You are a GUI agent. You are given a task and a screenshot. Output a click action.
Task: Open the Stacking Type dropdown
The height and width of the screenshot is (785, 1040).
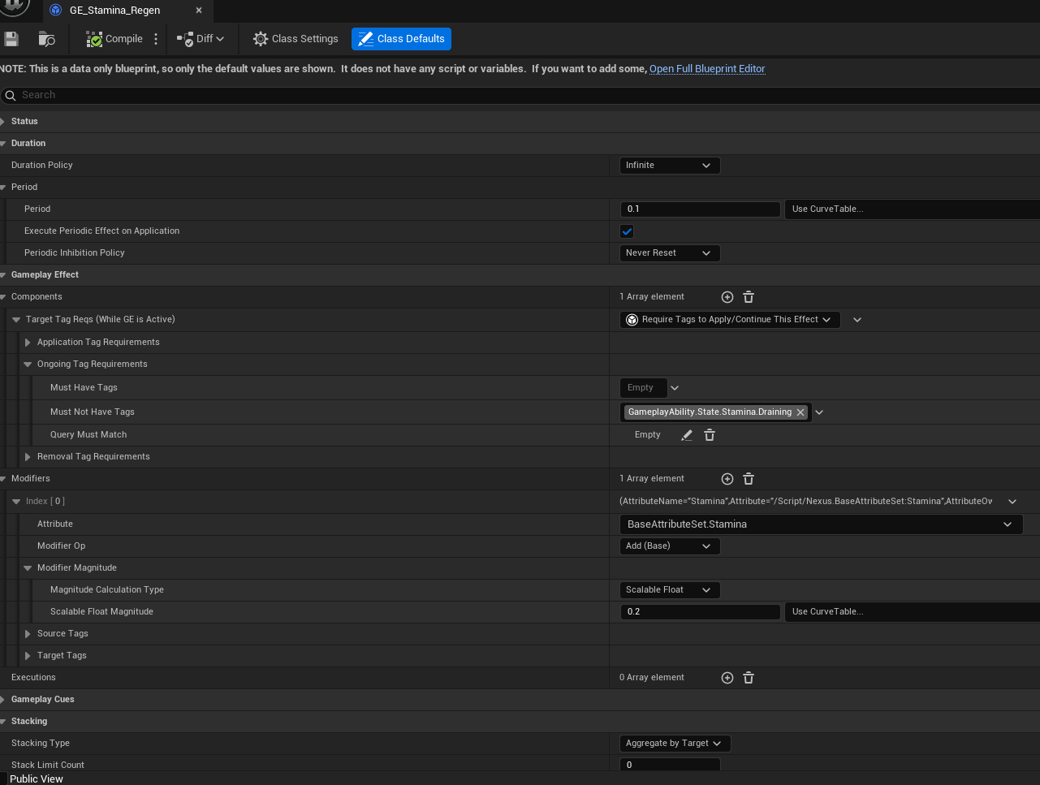675,743
